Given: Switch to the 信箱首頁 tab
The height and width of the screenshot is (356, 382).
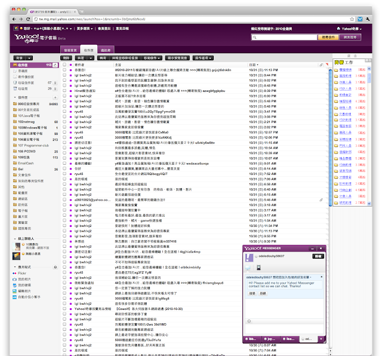Looking at the screenshot, I should (70, 50).
